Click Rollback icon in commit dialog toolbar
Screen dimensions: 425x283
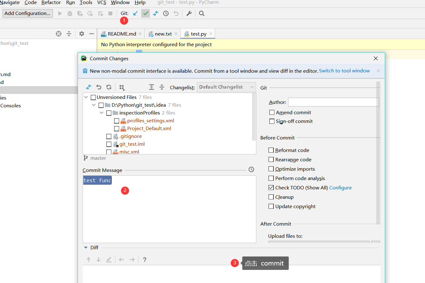(99, 87)
